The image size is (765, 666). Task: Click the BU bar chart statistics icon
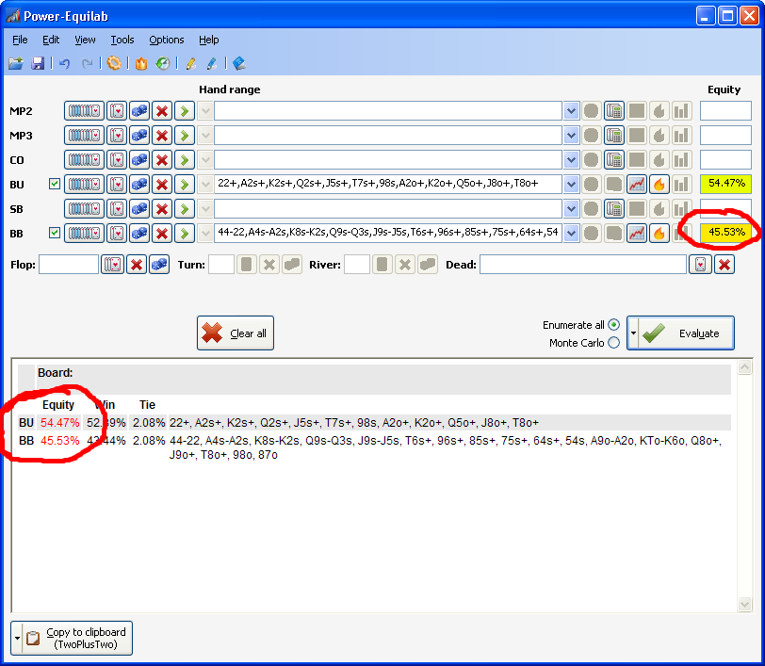681,185
